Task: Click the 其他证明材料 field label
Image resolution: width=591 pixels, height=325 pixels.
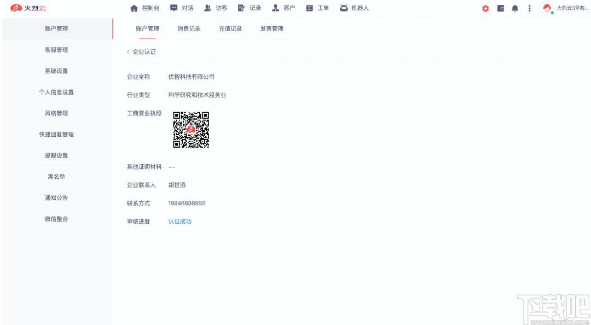Action: [144, 167]
